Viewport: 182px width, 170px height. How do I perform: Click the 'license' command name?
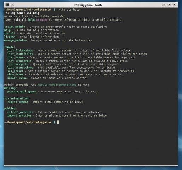click(10, 37)
